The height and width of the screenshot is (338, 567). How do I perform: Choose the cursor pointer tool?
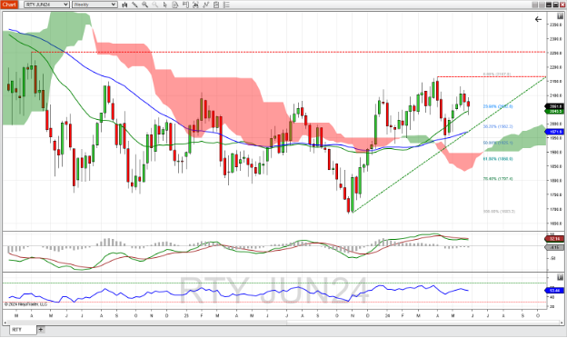point(164,5)
